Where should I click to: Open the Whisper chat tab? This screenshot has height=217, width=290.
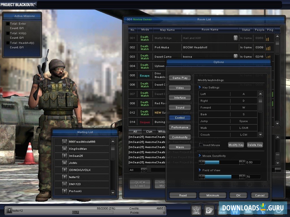click(x=162, y=132)
